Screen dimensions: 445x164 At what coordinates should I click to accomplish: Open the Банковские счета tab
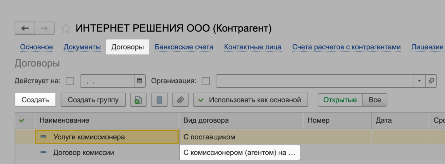pos(184,47)
